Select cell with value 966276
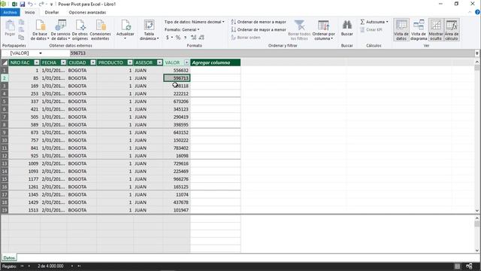This screenshot has height=271, width=481. pyautogui.click(x=177, y=179)
